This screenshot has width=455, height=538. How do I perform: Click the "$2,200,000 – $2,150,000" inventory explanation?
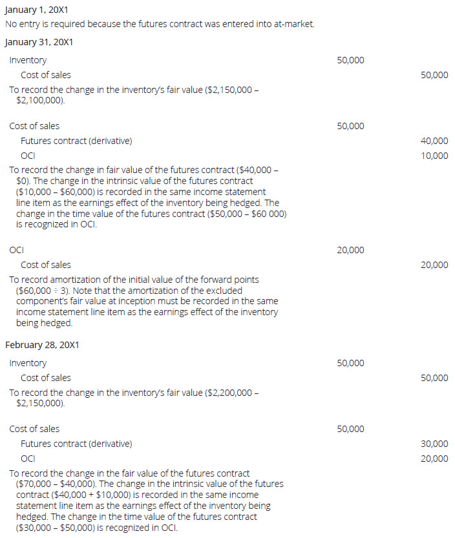click(134, 398)
